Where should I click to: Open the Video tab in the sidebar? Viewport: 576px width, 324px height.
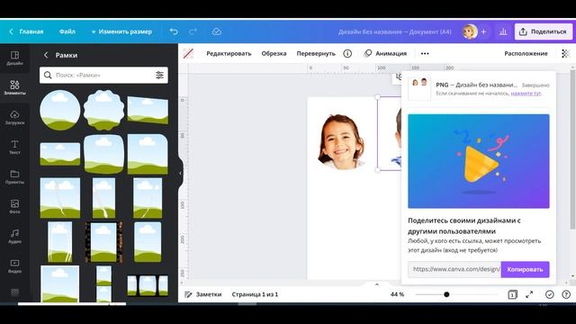tap(14, 266)
